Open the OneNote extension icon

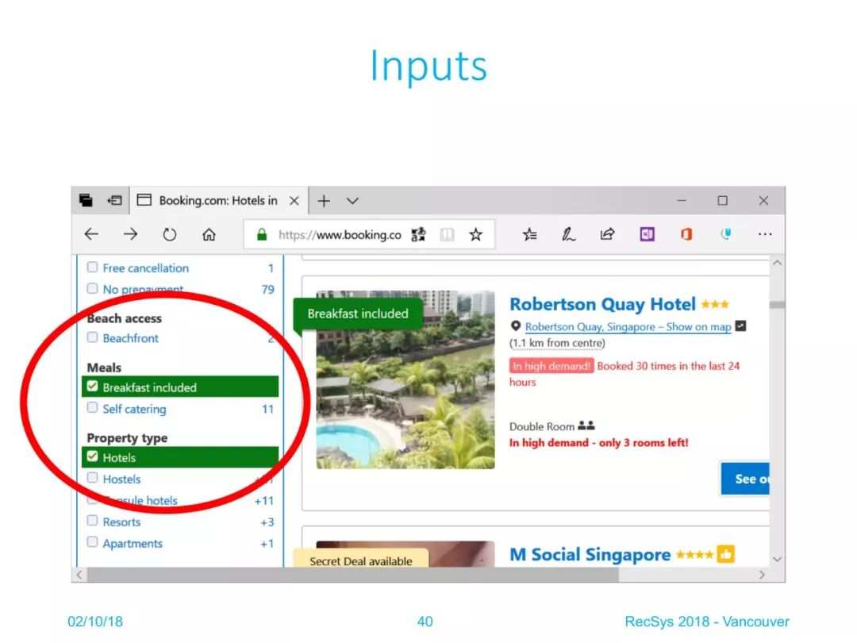pos(648,234)
